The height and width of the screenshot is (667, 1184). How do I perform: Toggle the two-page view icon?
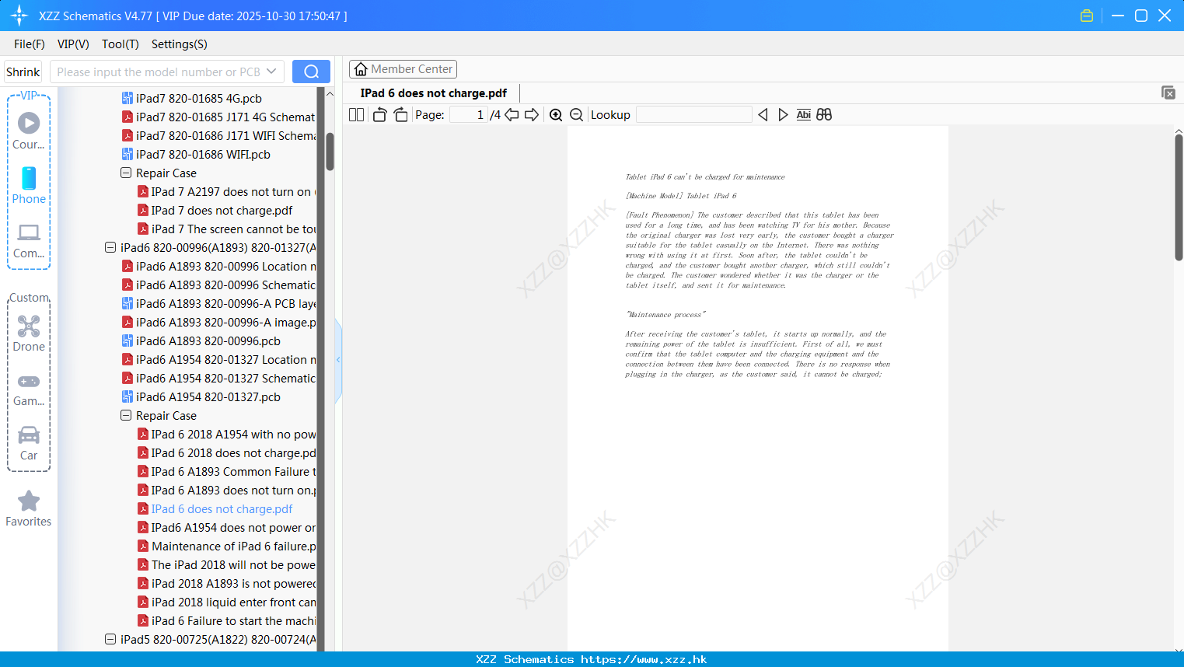point(356,115)
